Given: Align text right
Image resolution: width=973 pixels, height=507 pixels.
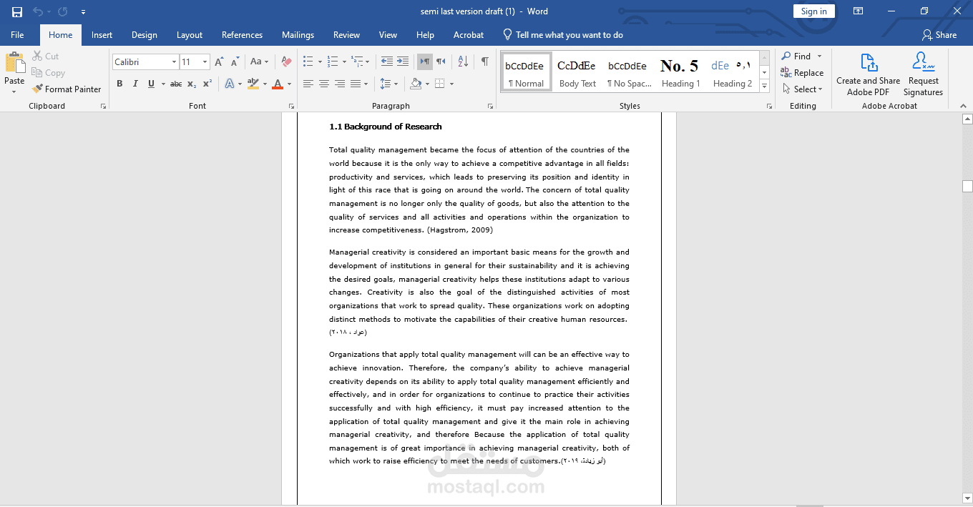Looking at the screenshot, I should 340,84.
